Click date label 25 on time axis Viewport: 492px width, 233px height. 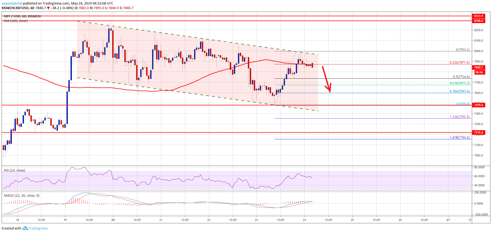coord(352,220)
